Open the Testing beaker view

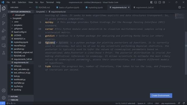pos(4,53)
